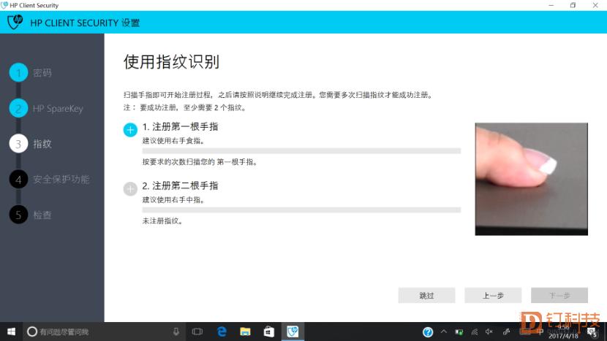The image size is (607, 341).
Task: Click the first finger enrollment progress bar
Action: click(x=301, y=150)
